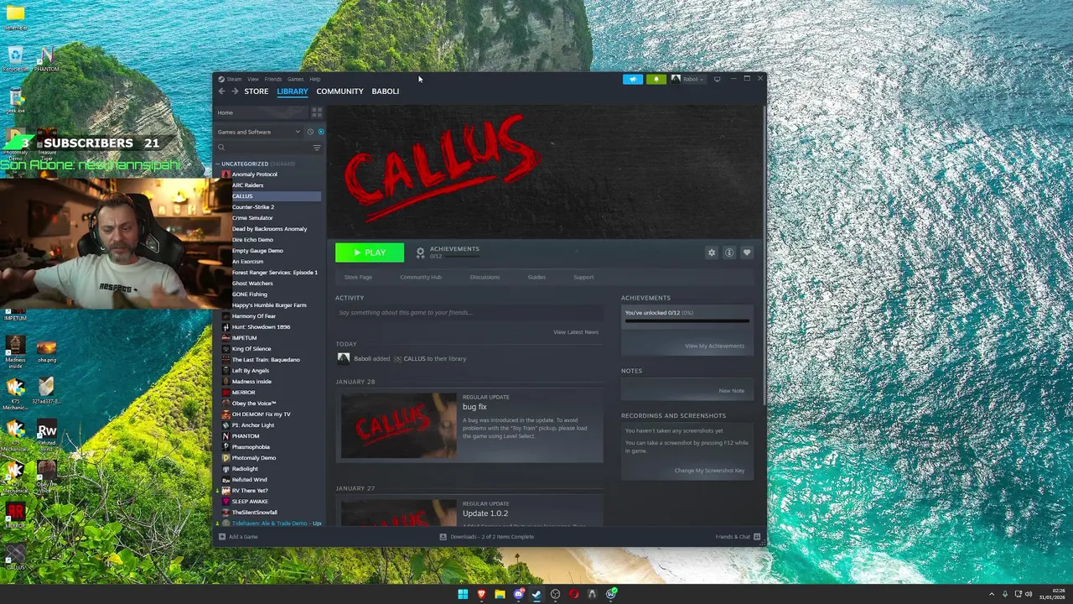This screenshot has width=1073, height=604.
Task: Open the Refuted Wind desktop icon
Action: point(47,433)
